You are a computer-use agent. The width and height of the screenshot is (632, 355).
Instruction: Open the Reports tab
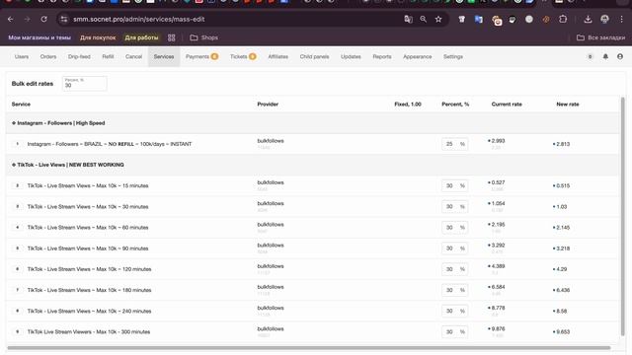pos(382,57)
